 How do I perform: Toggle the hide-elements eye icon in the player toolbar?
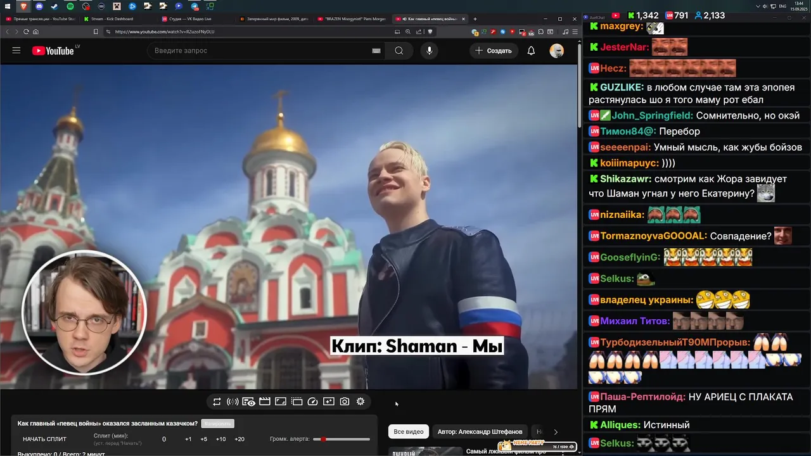tap(248, 402)
